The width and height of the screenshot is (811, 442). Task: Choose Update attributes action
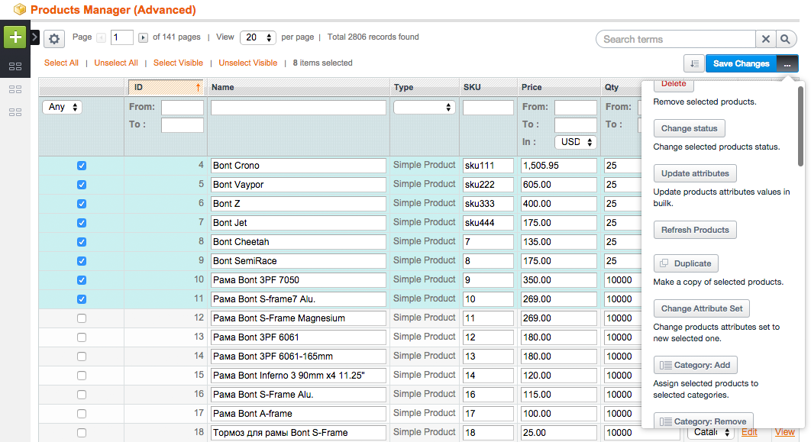click(x=695, y=173)
